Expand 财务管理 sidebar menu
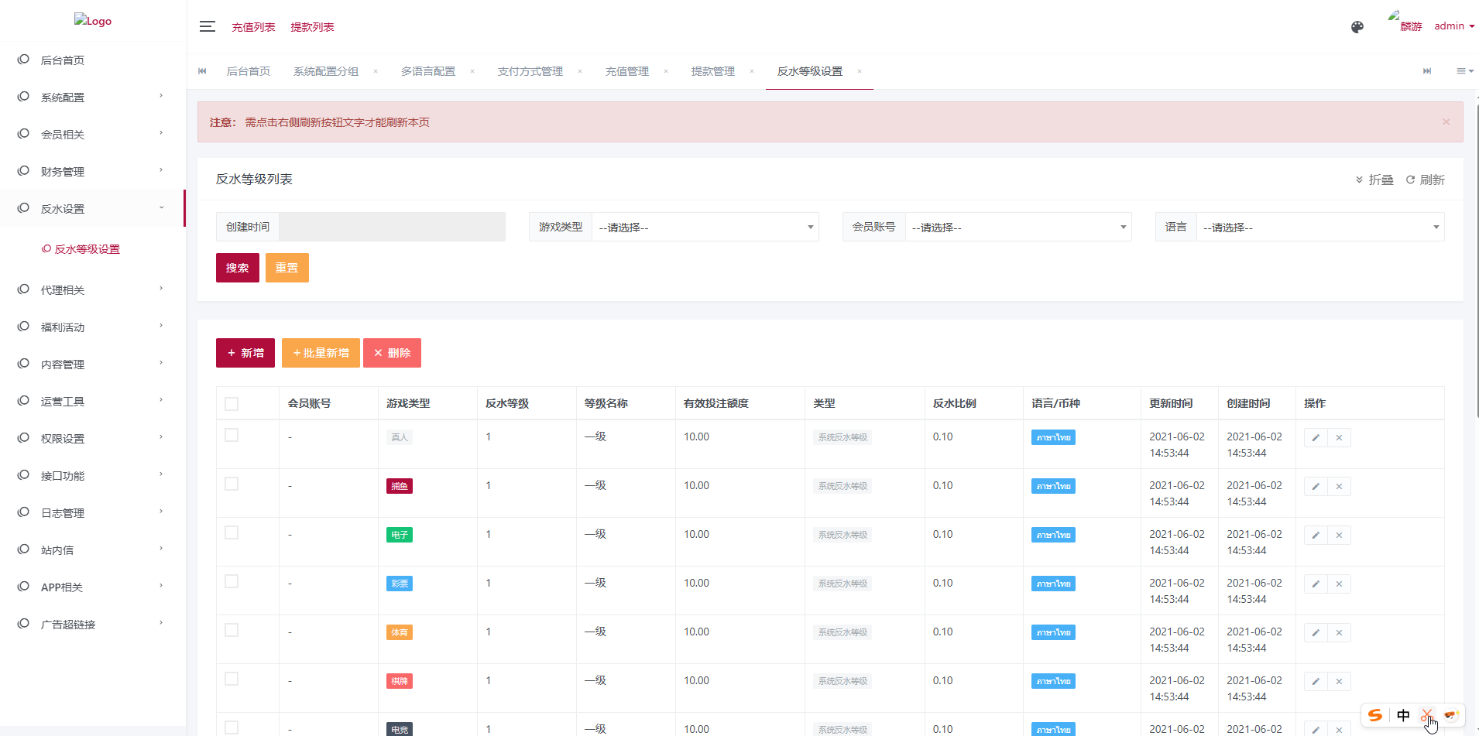Screen dimensions: 1479x736 93,171
